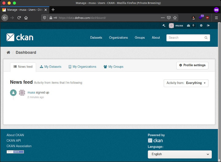
Task: Click the Firefox account avatar icon
Action: [193, 18]
